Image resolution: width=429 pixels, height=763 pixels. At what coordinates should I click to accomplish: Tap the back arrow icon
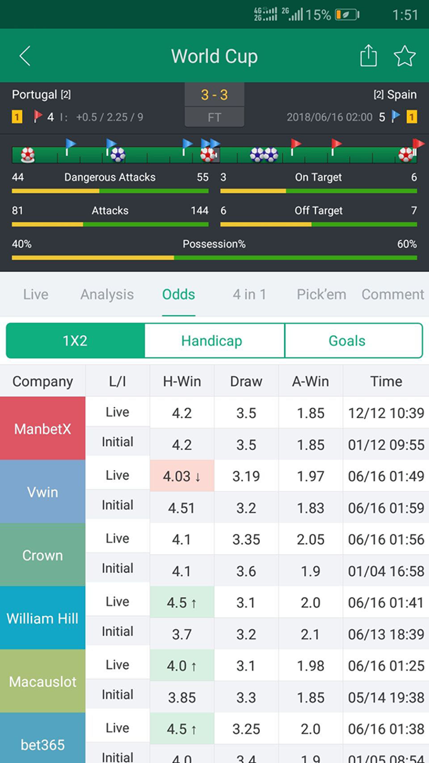pyautogui.click(x=25, y=56)
